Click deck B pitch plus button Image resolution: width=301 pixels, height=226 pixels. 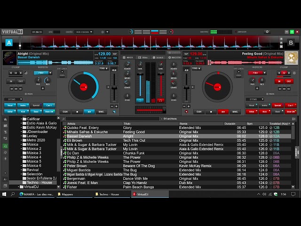pos(189,106)
